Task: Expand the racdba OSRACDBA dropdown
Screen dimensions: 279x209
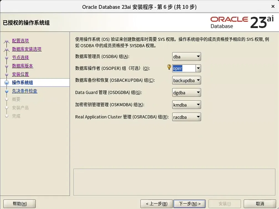Action: coord(198,117)
